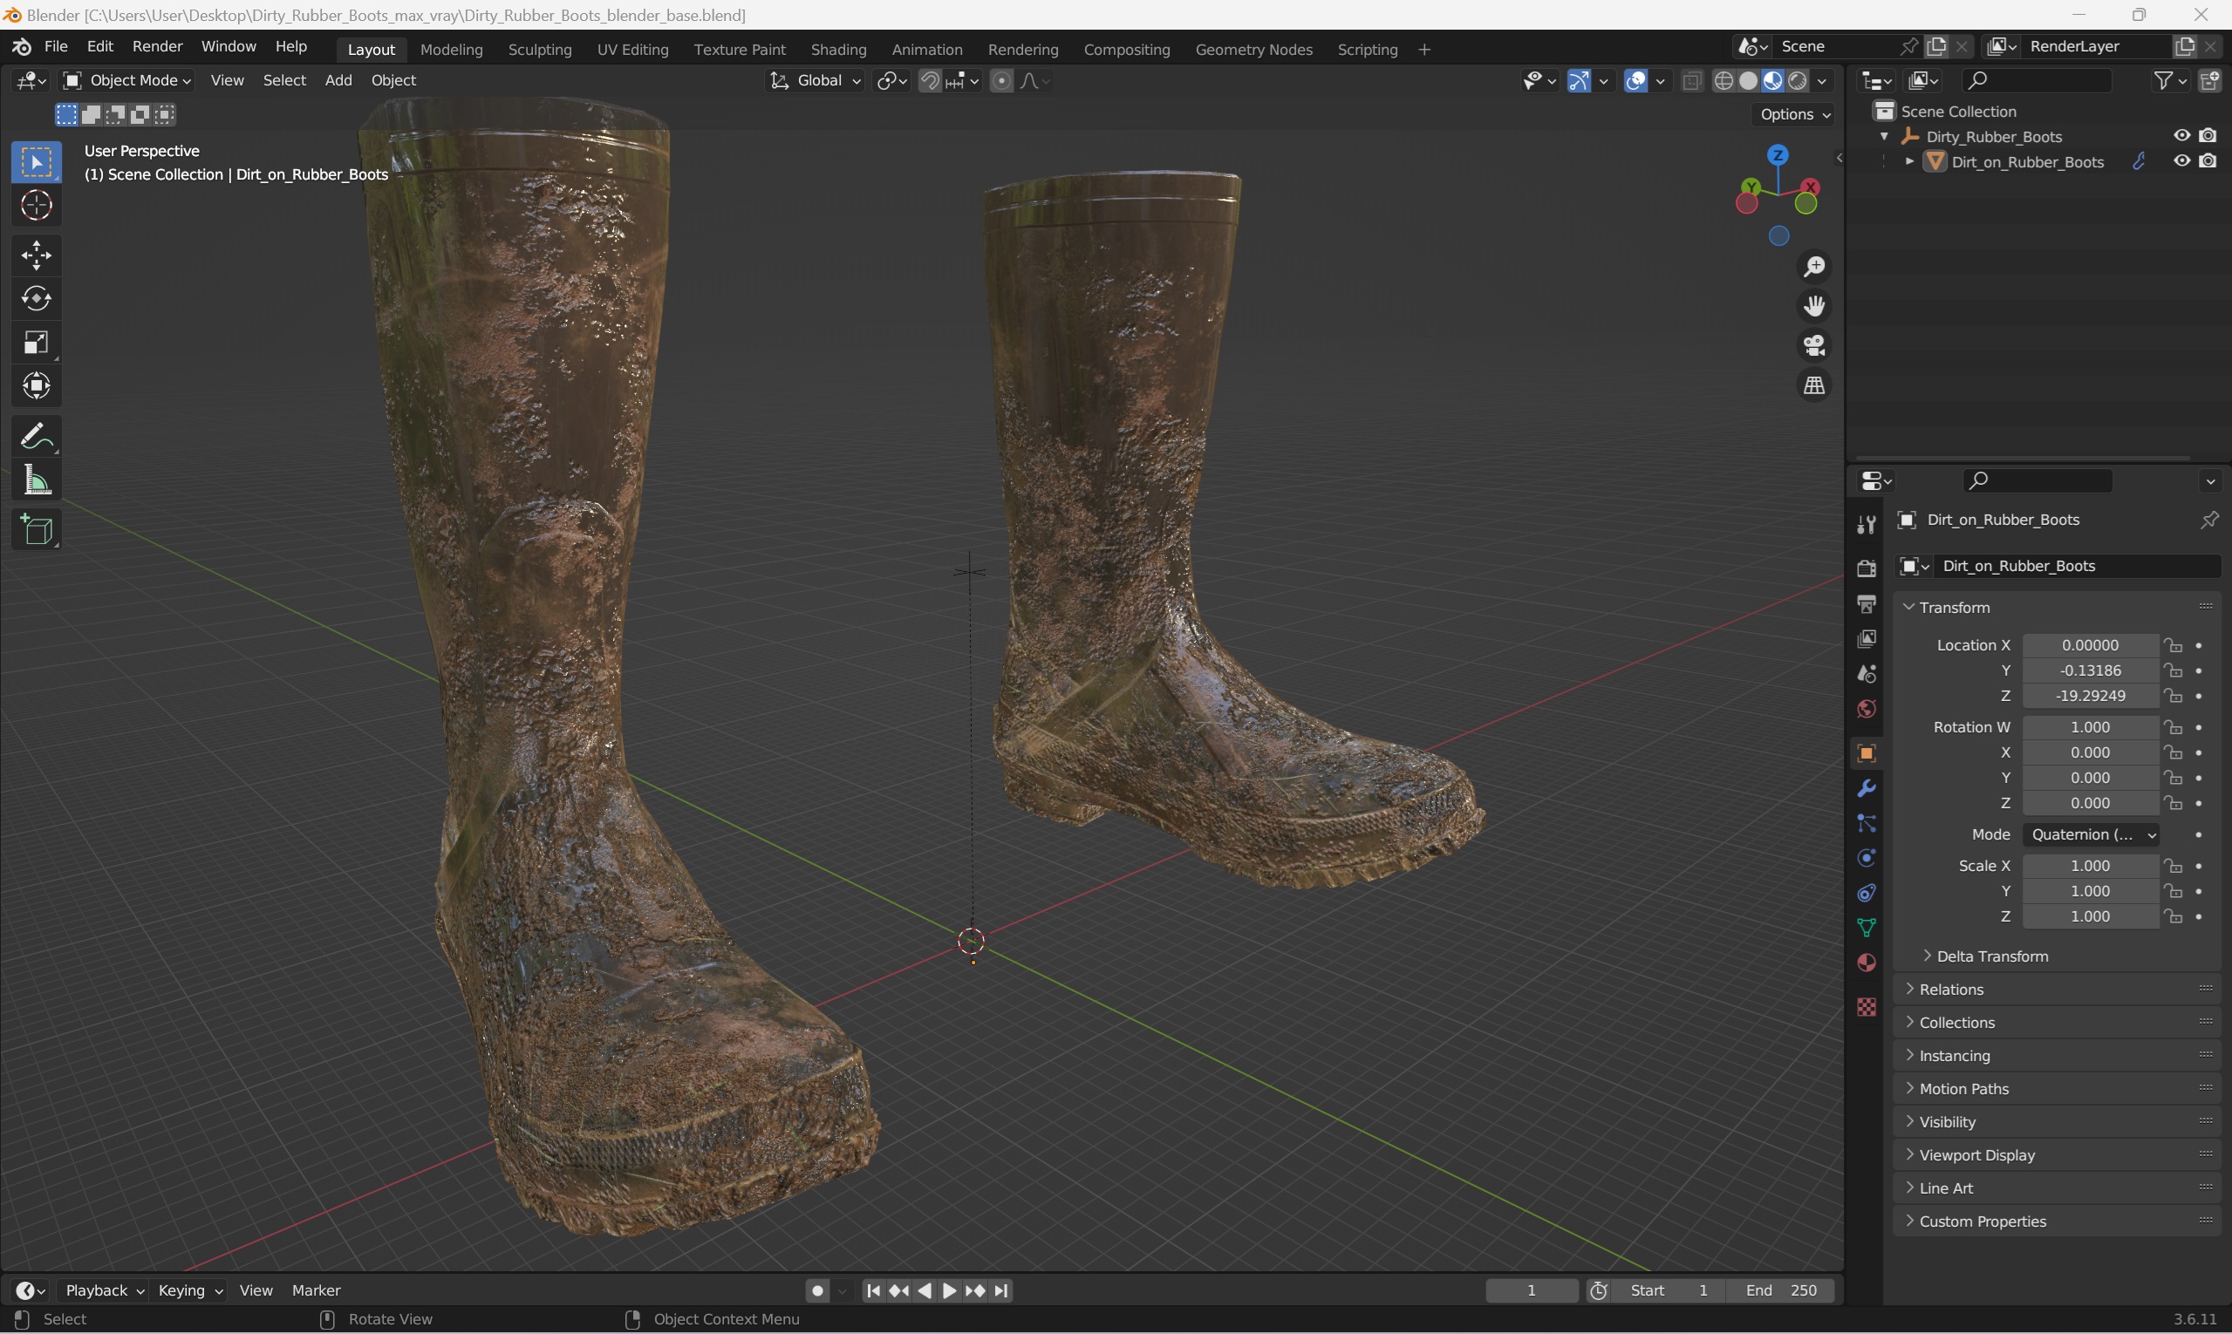Hide Dirt_on_Rubber_Boots in viewport via eye icon
The height and width of the screenshot is (1334, 2232).
tap(2181, 161)
